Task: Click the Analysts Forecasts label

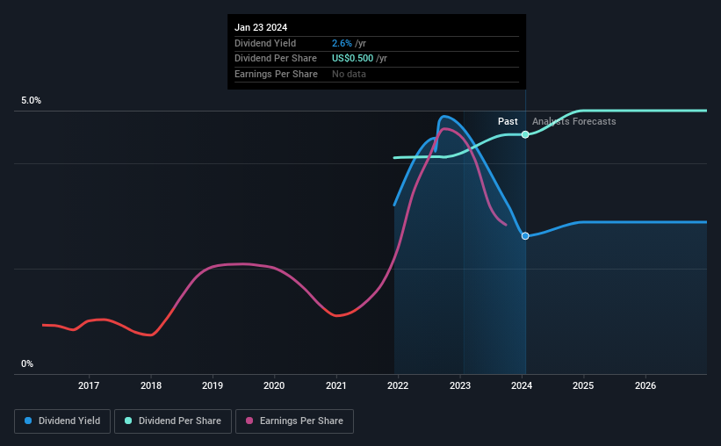Action: click(573, 121)
